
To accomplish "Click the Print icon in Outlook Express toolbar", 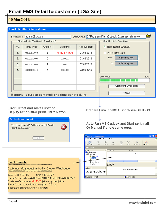I will click(x=121, y=143).
